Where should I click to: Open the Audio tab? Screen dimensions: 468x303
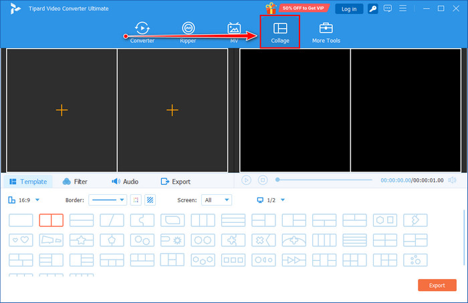[x=125, y=182]
